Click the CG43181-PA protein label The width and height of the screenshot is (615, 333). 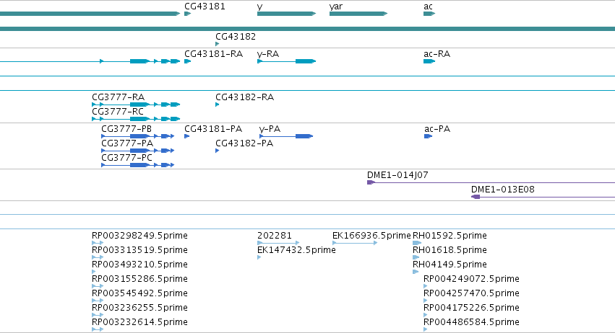(x=213, y=129)
